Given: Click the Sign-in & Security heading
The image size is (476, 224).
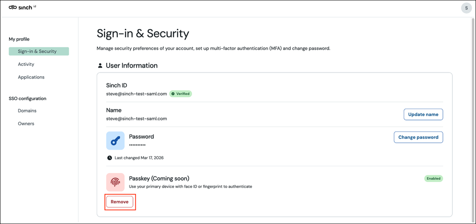Looking at the screenshot, I should (143, 34).
